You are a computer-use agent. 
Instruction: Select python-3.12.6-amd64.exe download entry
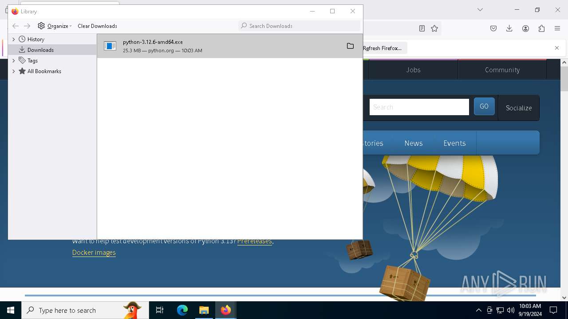click(230, 46)
